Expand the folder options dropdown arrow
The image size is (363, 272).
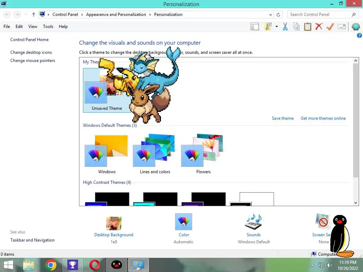(x=277, y=27)
